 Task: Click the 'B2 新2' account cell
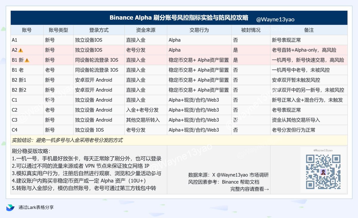27,90
